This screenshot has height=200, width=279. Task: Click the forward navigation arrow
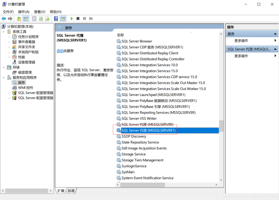10,18
